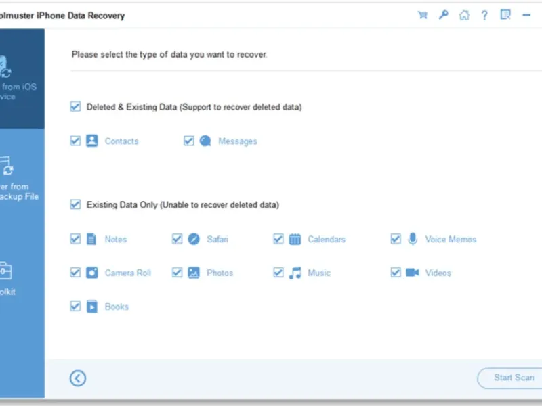Click the Calendars label
Screen dimensions: 542x406
click(x=327, y=240)
